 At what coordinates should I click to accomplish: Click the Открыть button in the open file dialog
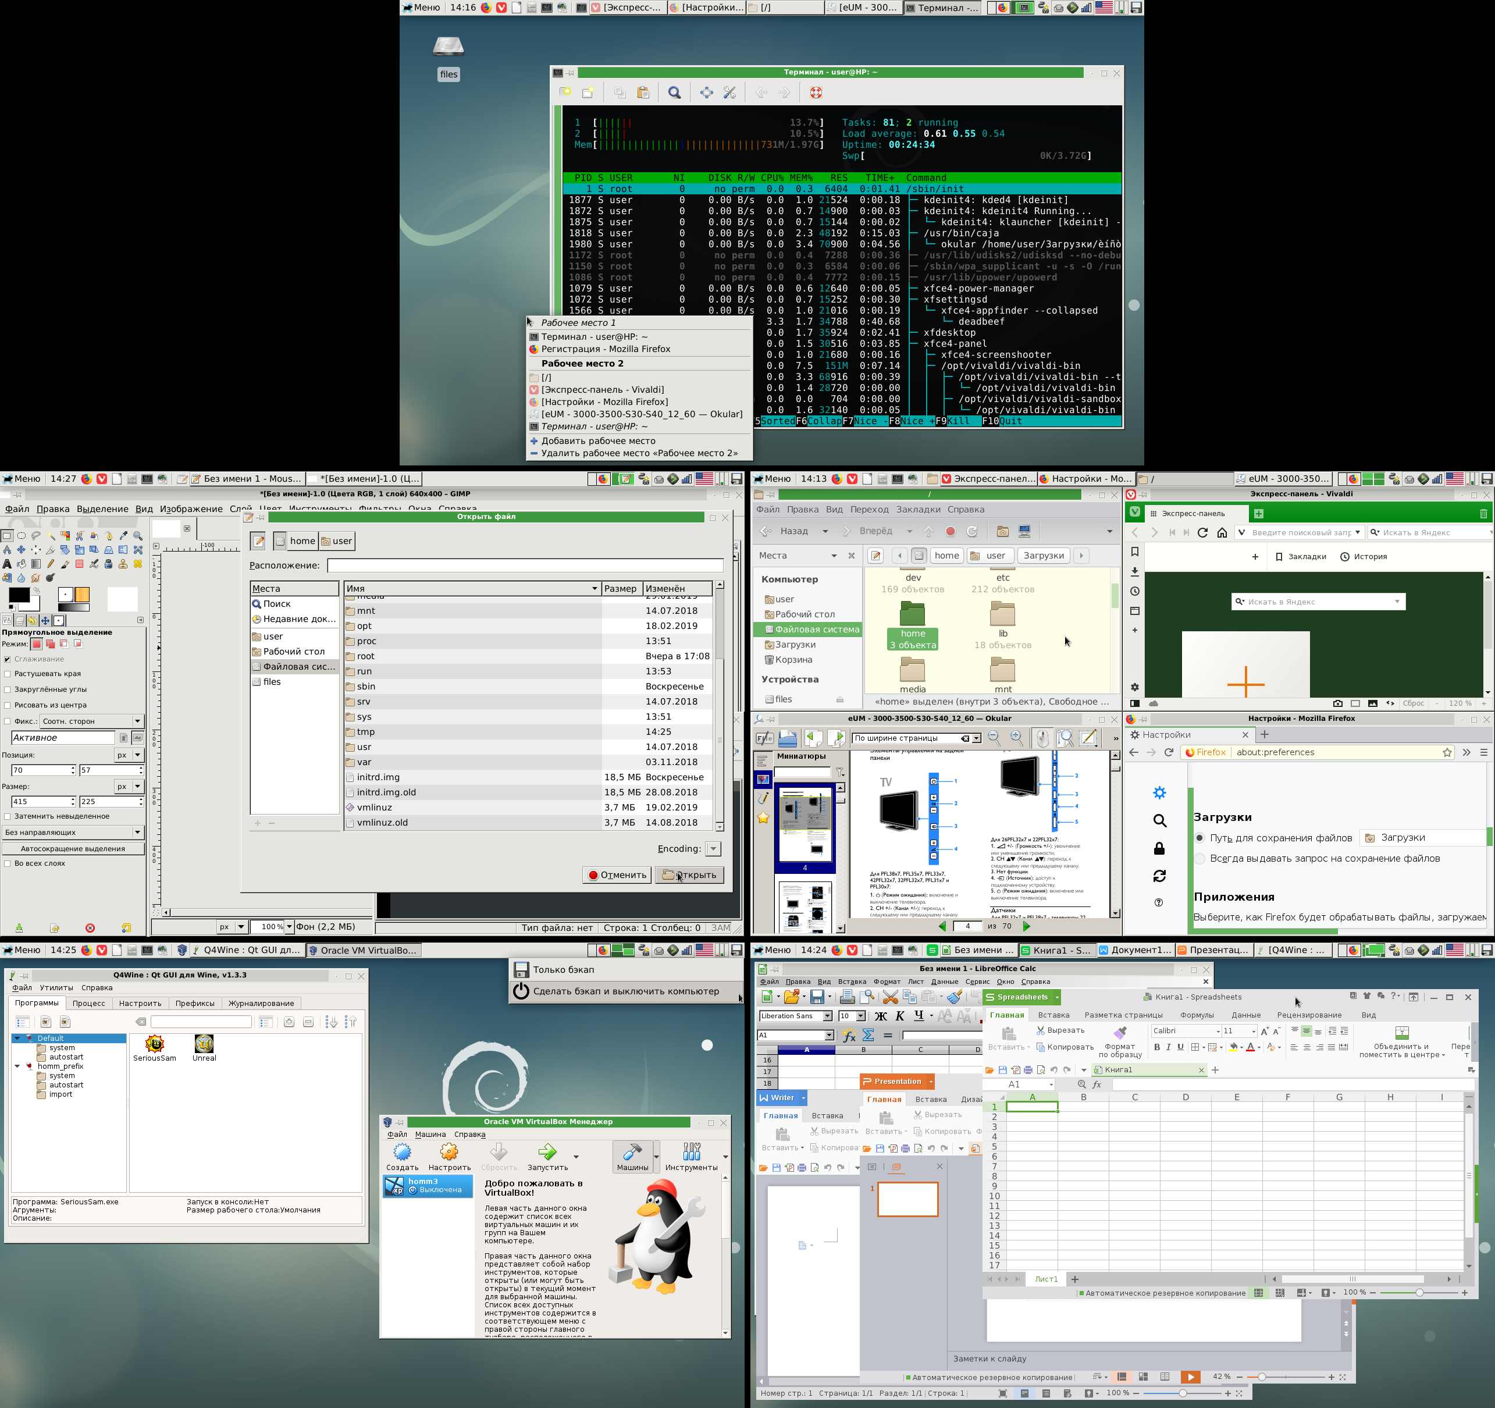tap(689, 874)
